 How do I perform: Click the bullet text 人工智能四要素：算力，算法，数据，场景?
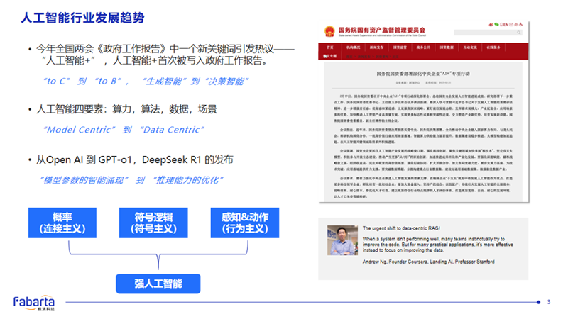click(126, 109)
